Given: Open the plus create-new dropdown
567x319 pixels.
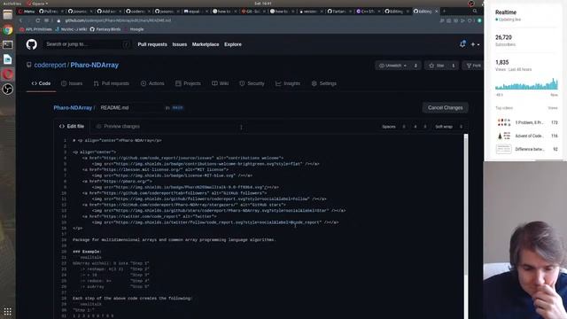Looking at the screenshot, I should pyautogui.click(x=475, y=44).
